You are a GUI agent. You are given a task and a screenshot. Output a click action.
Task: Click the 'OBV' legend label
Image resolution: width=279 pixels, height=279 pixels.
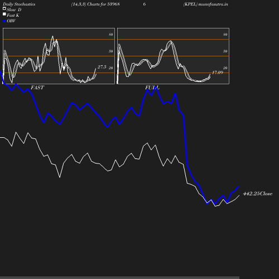[x=11, y=21]
